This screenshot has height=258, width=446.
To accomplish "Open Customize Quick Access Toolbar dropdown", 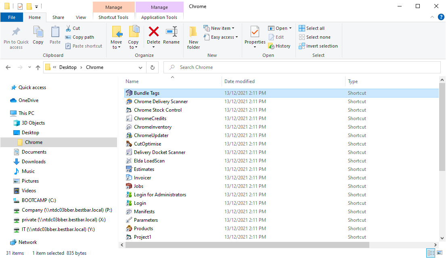I will coord(36,6).
